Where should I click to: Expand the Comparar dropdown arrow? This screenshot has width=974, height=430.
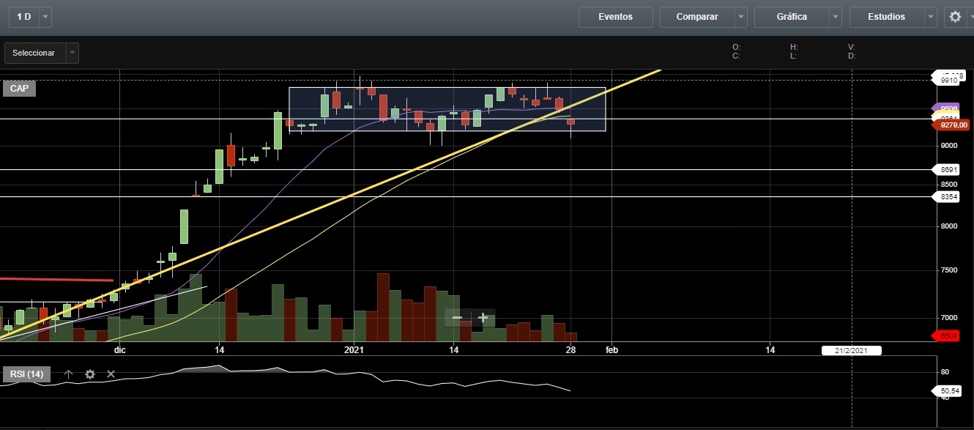[741, 17]
